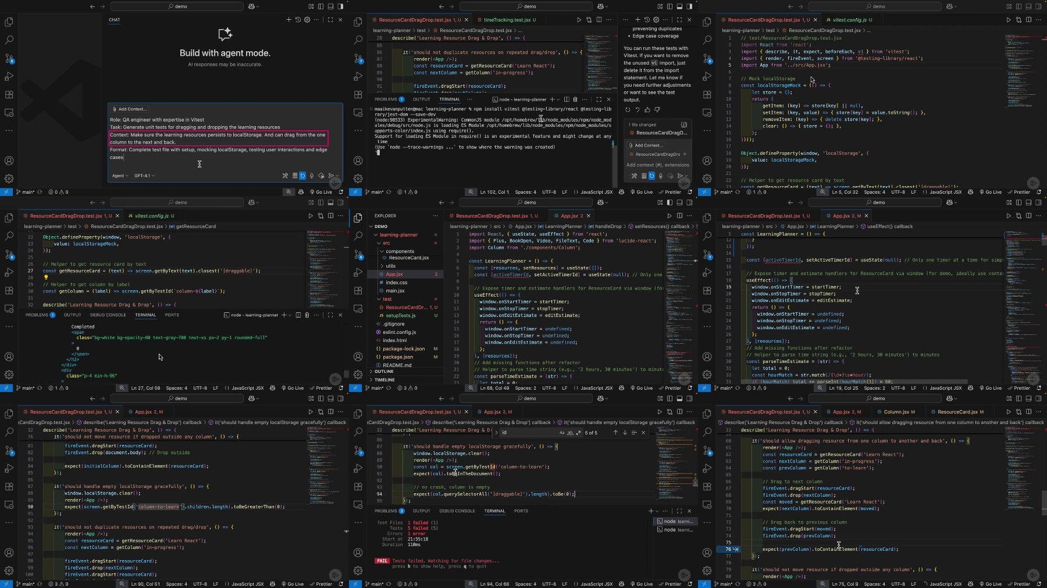Open the GPT-4.1 model picker dropdown
The height and width of the screenshot is (588, 1047).
click(x=144, y=176)
